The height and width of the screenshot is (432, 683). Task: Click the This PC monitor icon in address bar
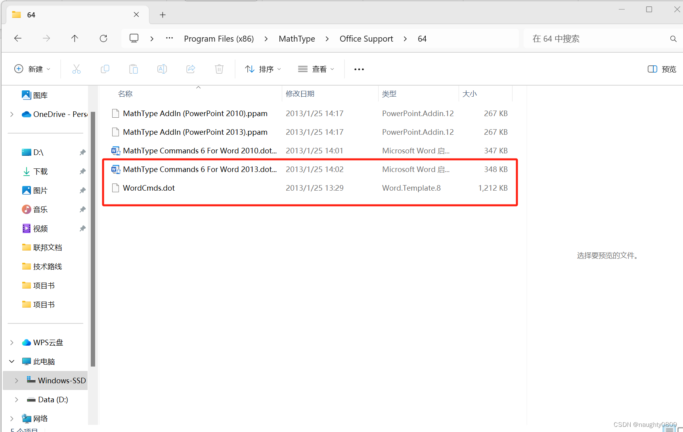[x=134, y=38]
